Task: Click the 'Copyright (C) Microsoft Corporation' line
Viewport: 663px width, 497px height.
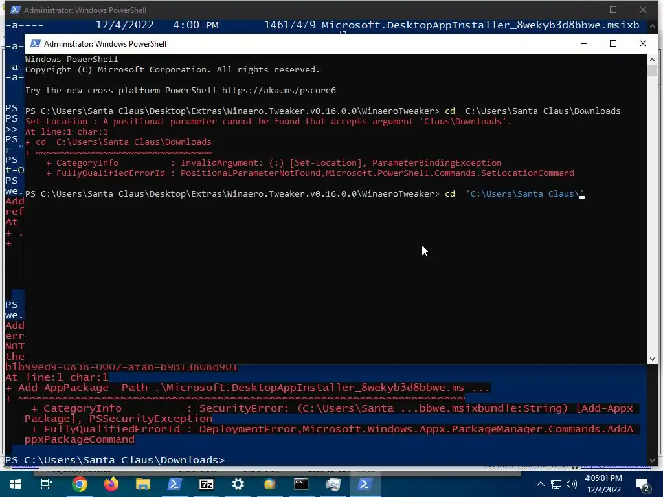Action: [x=172, y=69]
